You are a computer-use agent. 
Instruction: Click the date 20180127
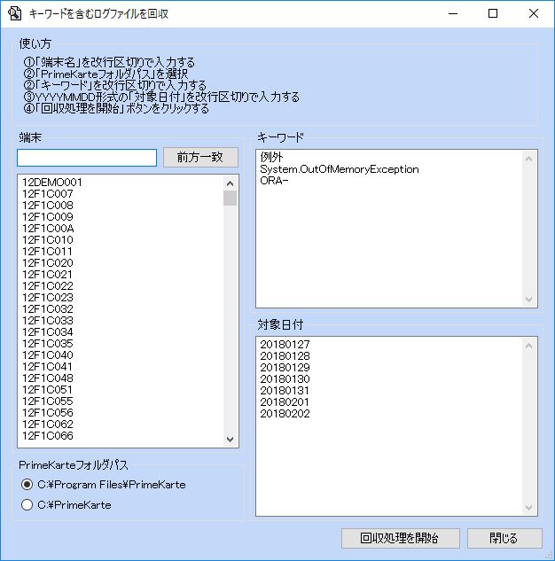pos(285,345)
